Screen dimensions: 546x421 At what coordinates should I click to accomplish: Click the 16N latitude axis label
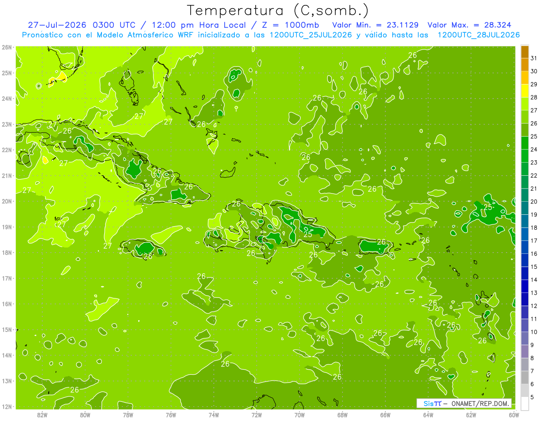pos(7,304)
